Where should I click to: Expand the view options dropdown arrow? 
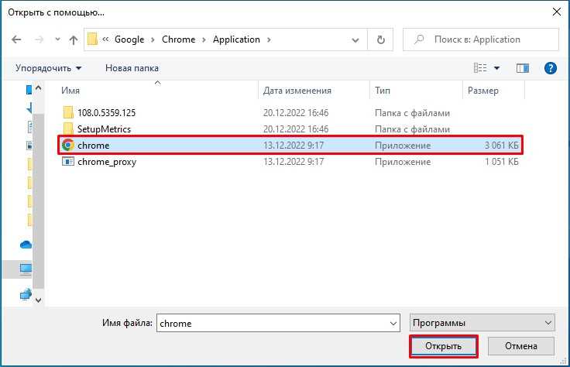(x=497, y=68)
